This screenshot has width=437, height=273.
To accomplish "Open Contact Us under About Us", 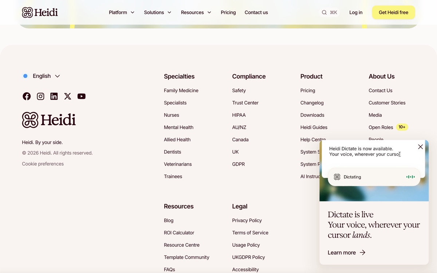I will [x=381, y=91].
